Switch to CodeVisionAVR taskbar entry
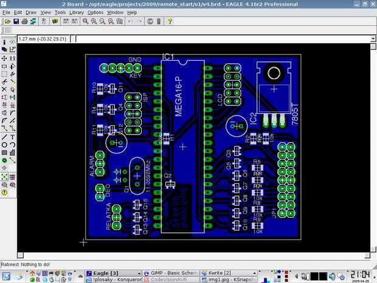This screenshot has width=377, height=283. [171, 279]
